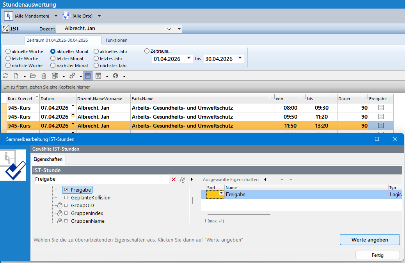Screen dimensions: 405x263
Task: Select the Eigenschaften tab
Action: pyautogui.click(x=48, y=159)
